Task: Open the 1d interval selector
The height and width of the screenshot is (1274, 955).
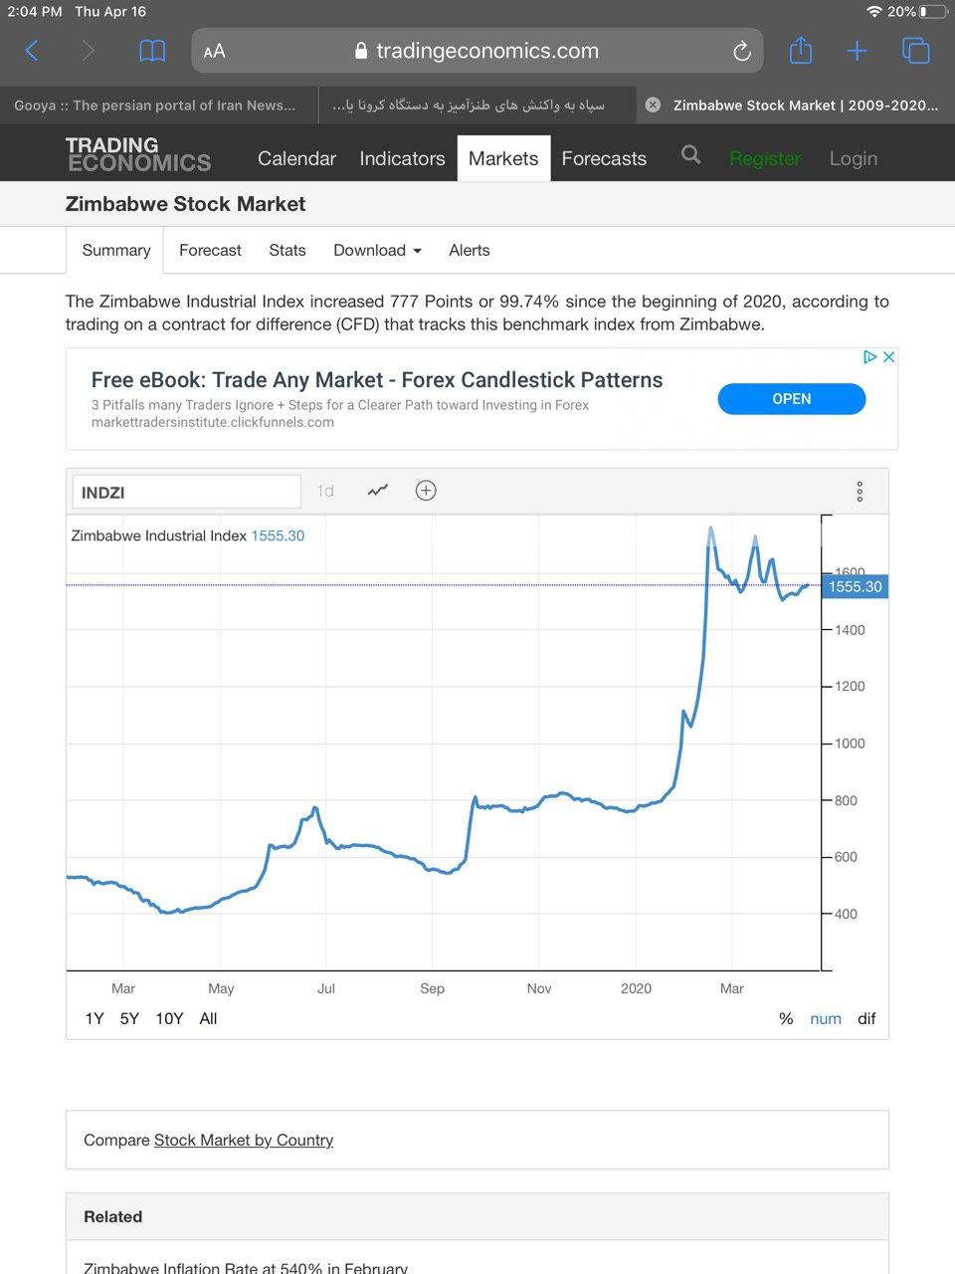Action: [x=325, y=492]
